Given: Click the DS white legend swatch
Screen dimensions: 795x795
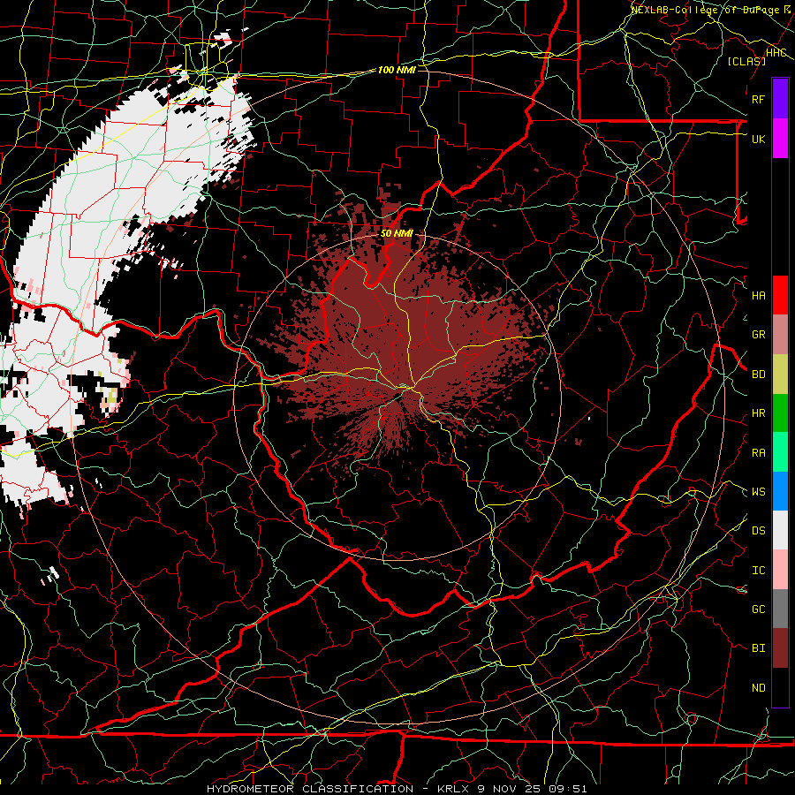Looking at the screenshot, I should (780, 530).
